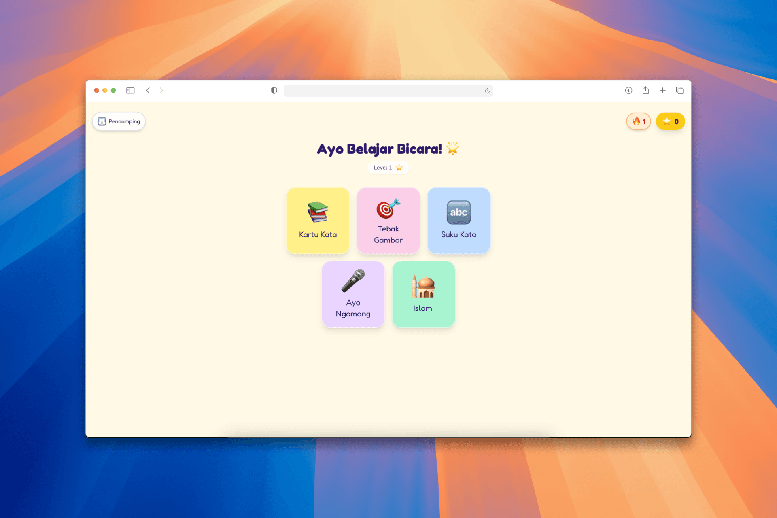
Task: Click the Pendamping button
Action: [119, 121]
